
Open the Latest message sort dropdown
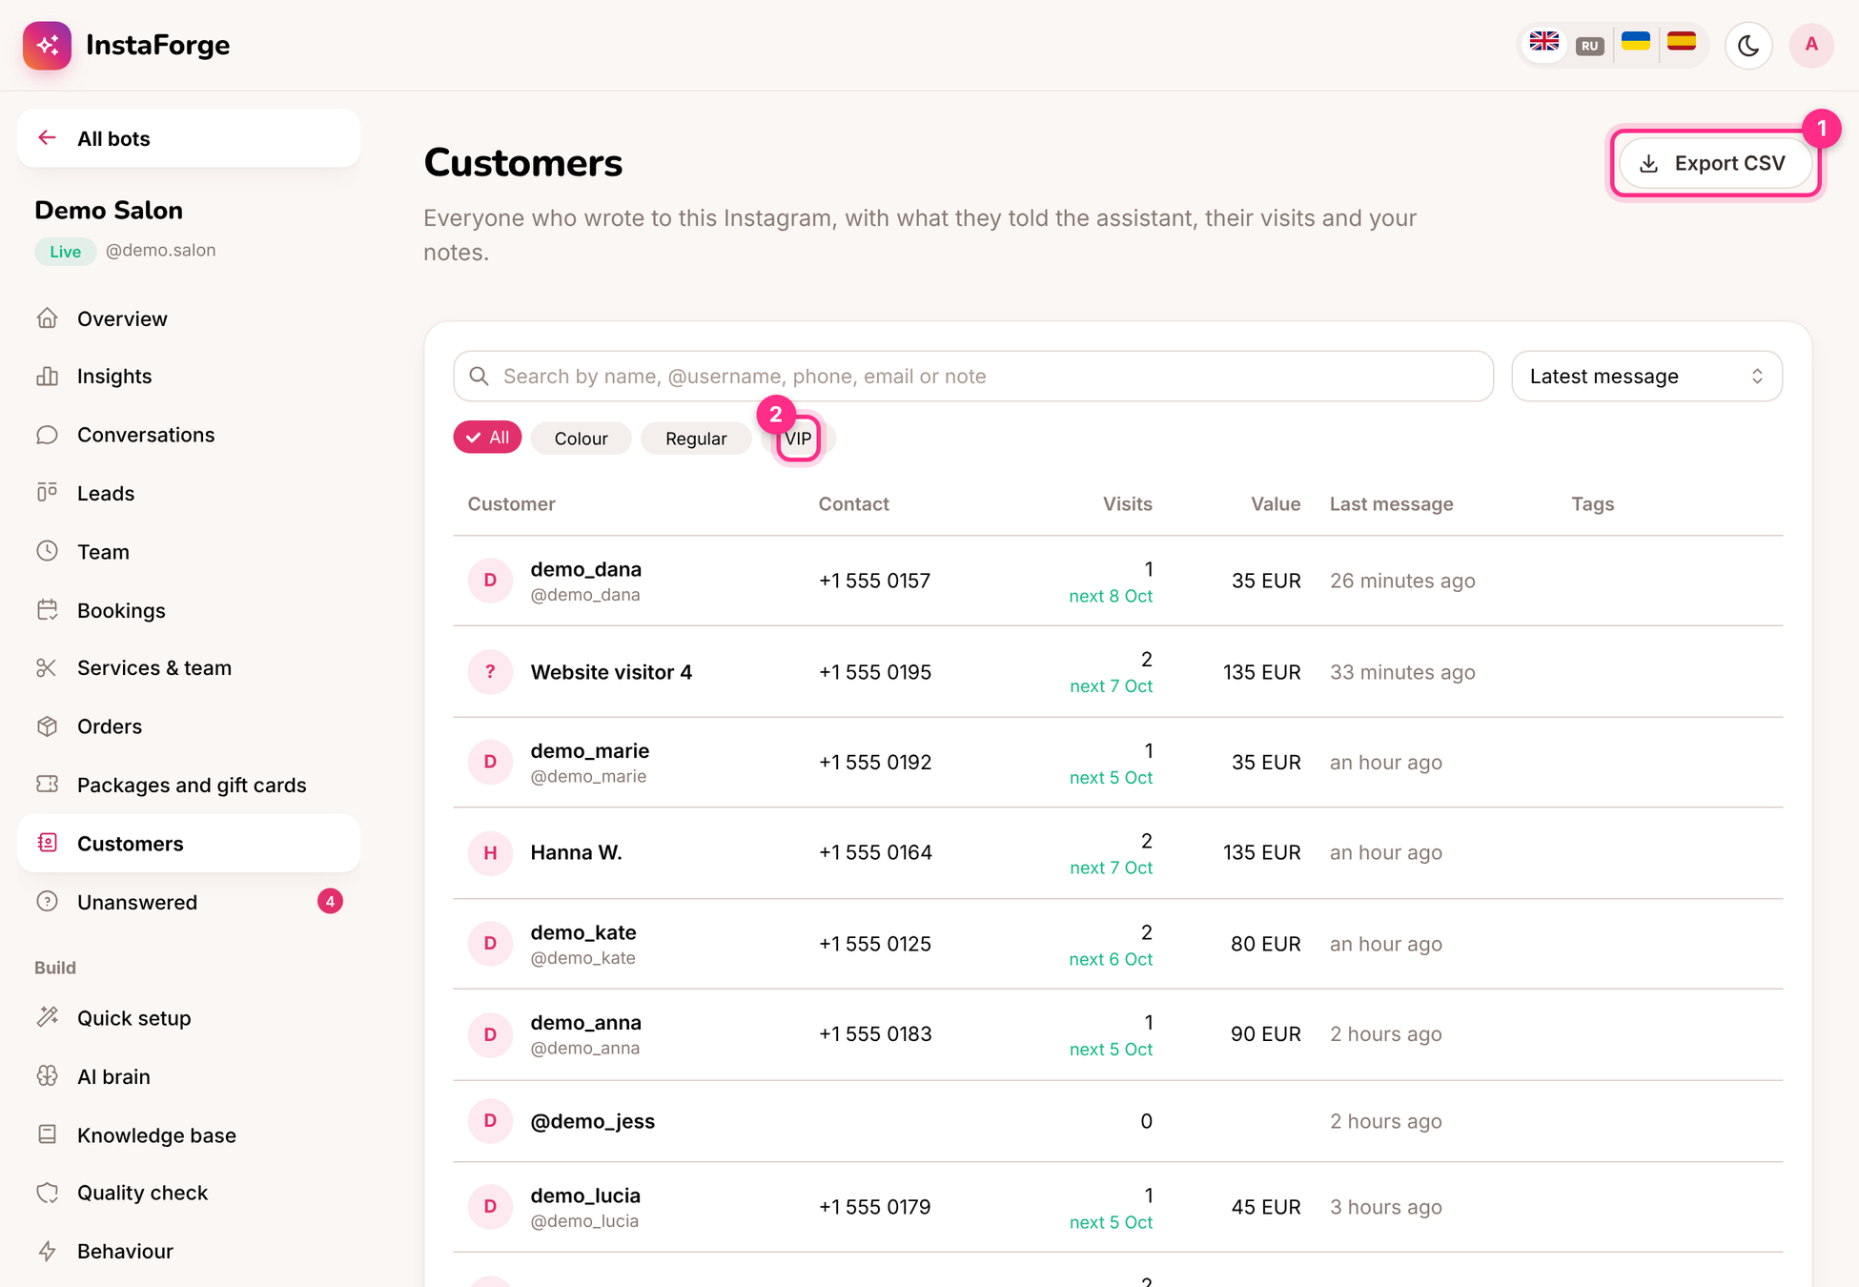[1646, 376]
